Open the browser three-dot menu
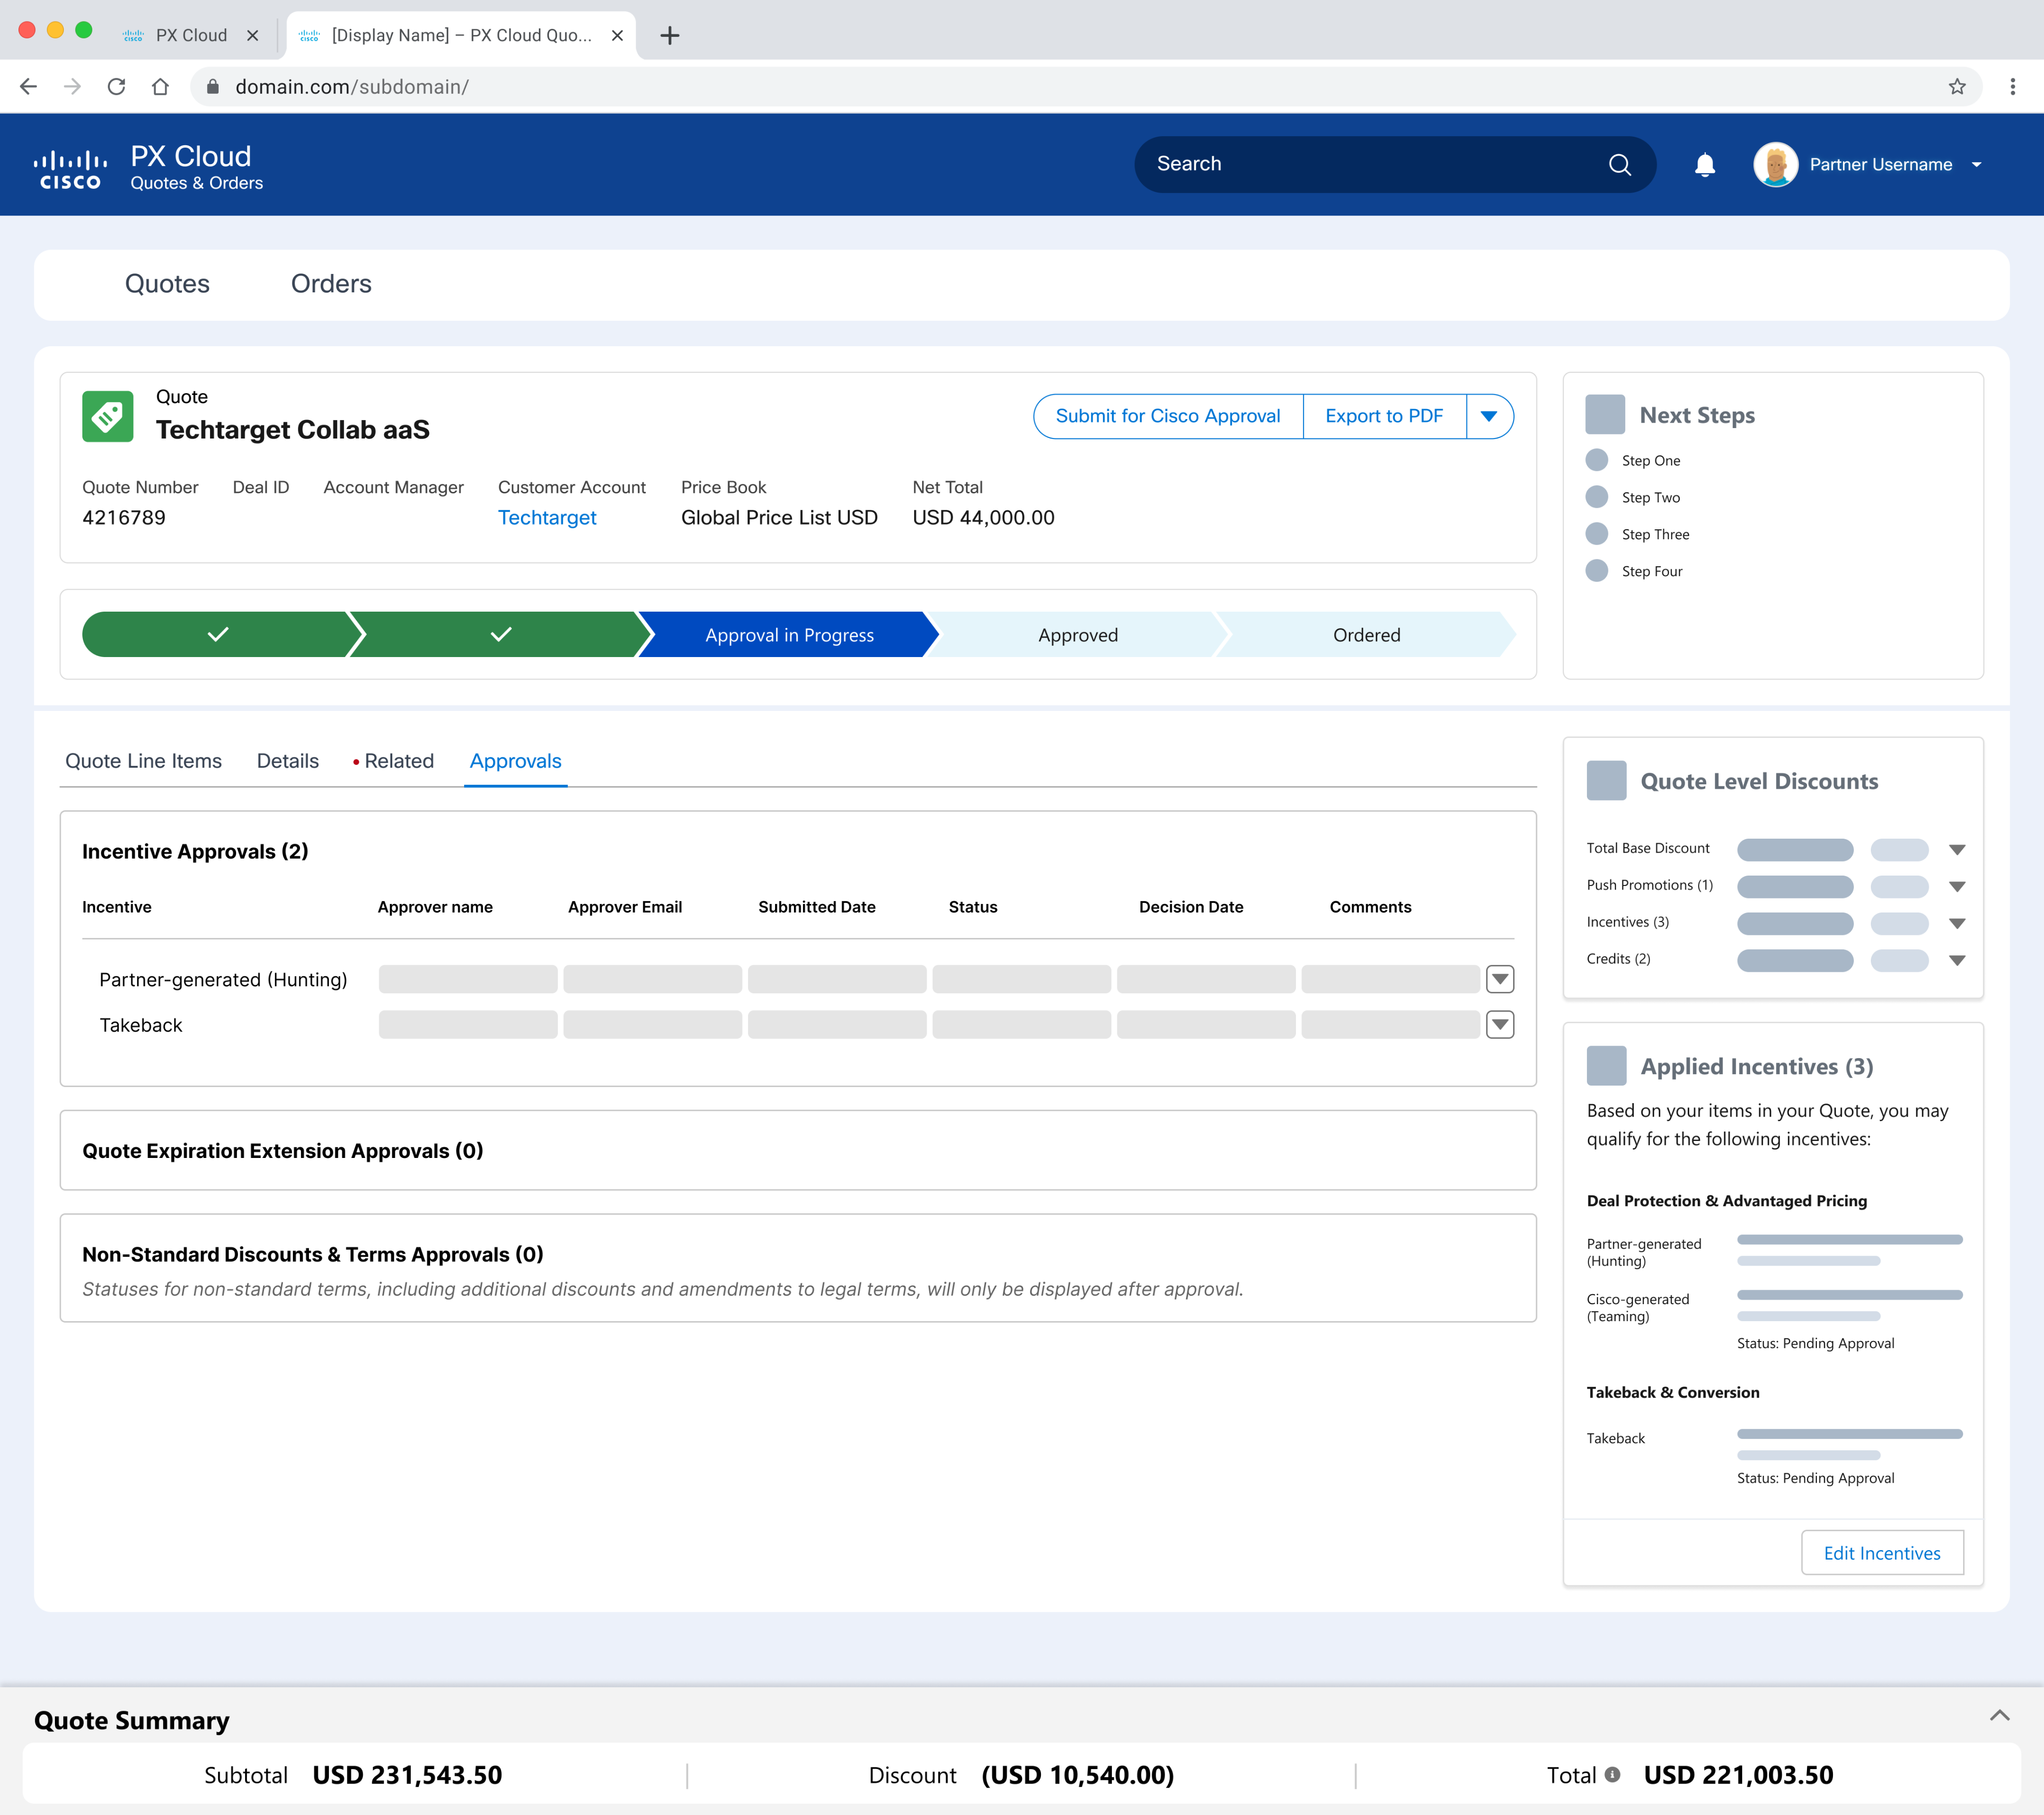This screenshot has width=2044, height=1815. point(2012,87)
